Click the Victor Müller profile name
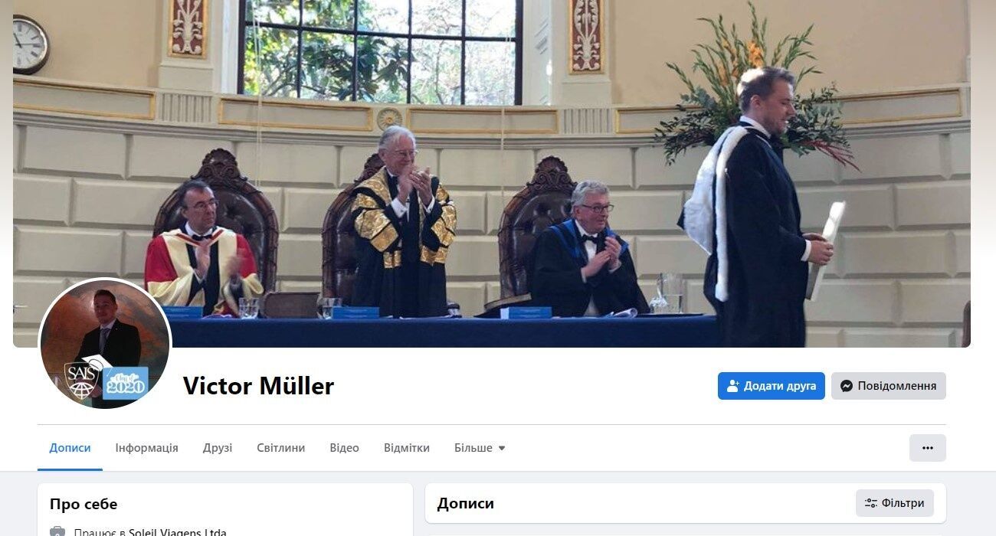Image resolution: width=996 pixels, height=536 pixels. [x=258, y=386]
